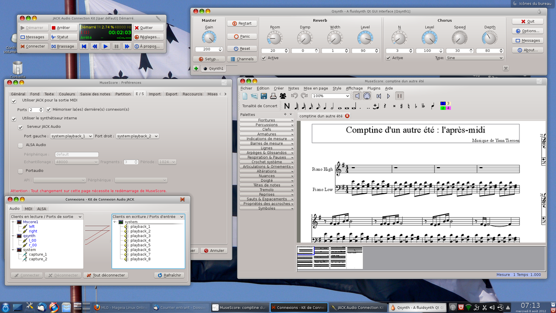Switch to the Couleurs tab in Préférences
Viewport: 556px width, 313px height.
coord(67,94)
